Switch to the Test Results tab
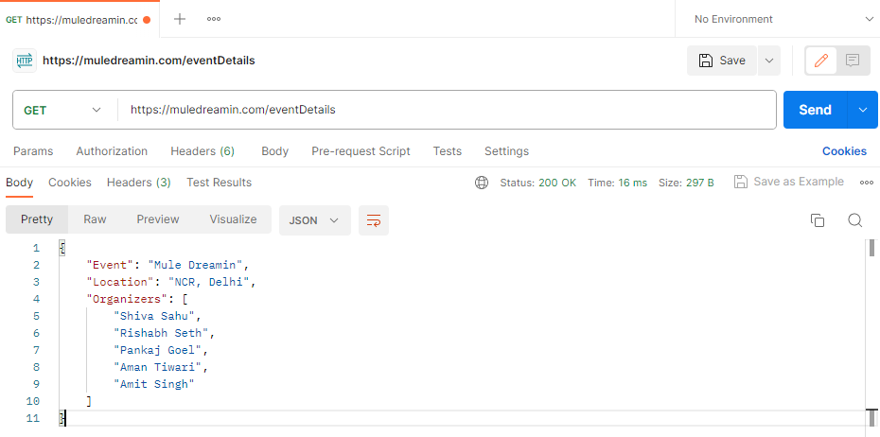 coord(219,183)
